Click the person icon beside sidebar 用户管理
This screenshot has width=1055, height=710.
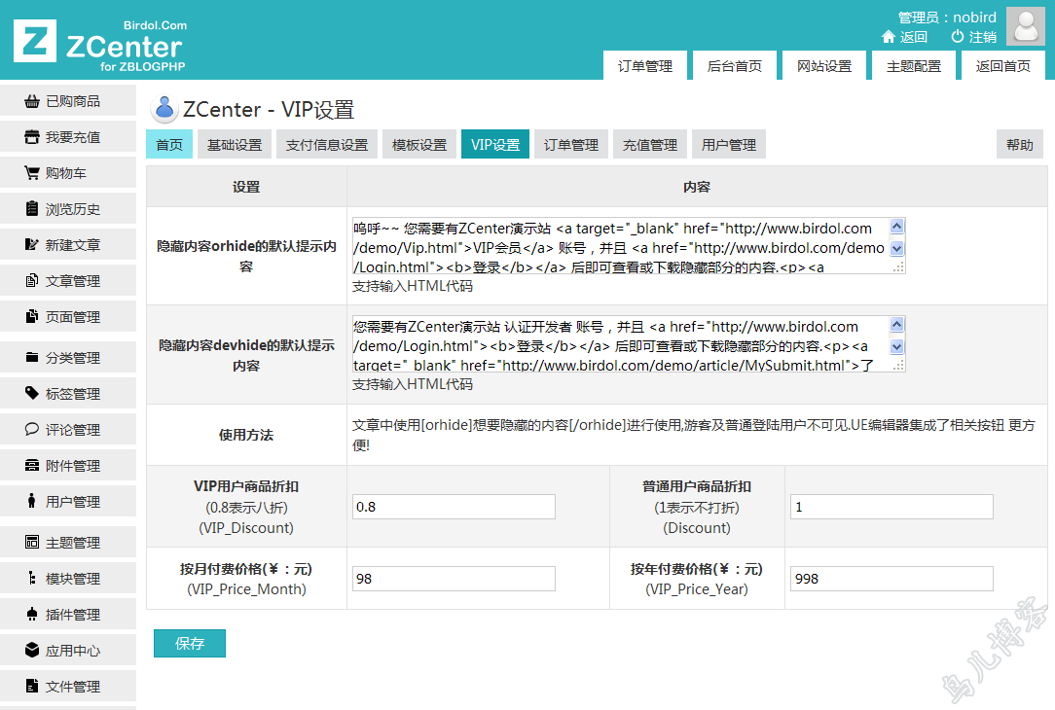(x=31, y=501)
